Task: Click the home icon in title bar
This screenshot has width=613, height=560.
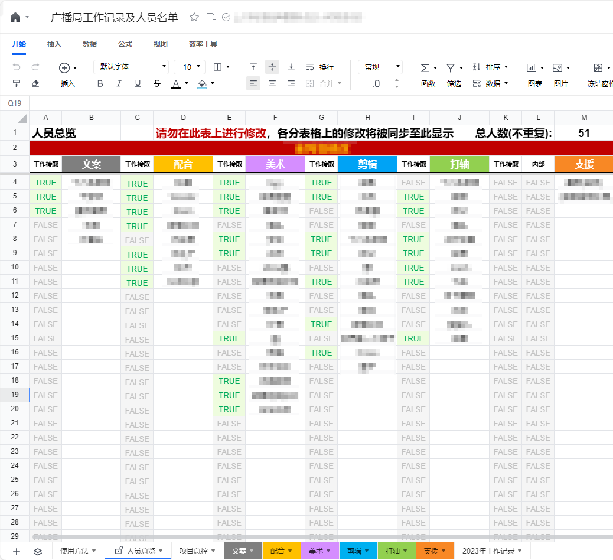Action: coord(15,17)
